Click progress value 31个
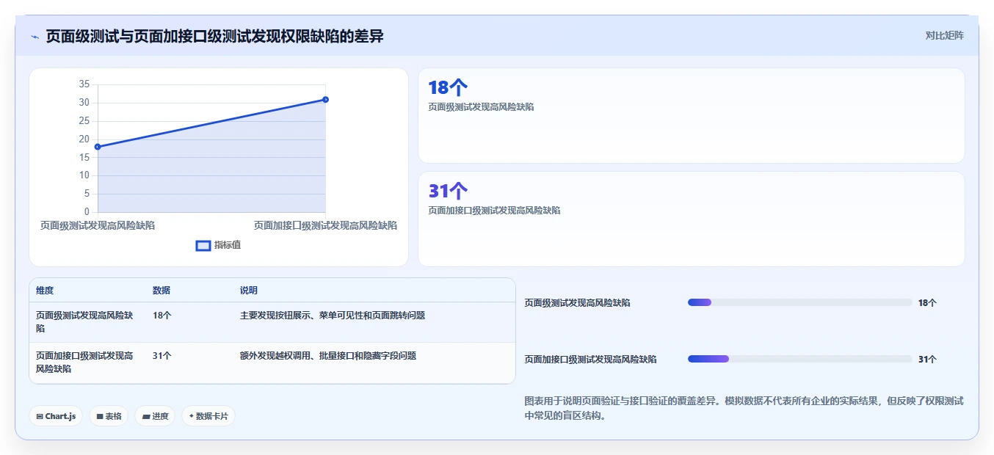 coord(927,360)
